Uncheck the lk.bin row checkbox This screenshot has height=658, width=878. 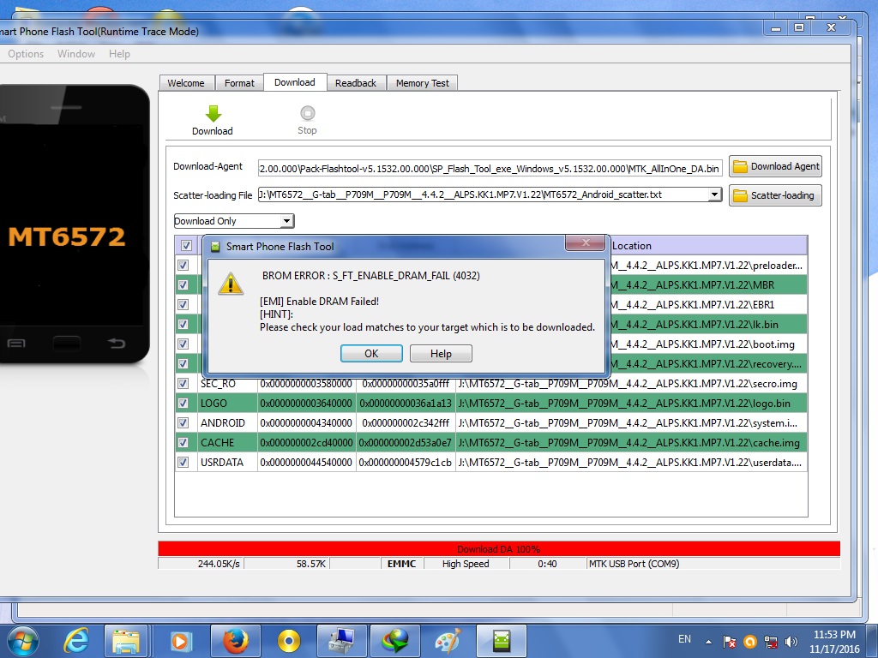tap(183, 324)
